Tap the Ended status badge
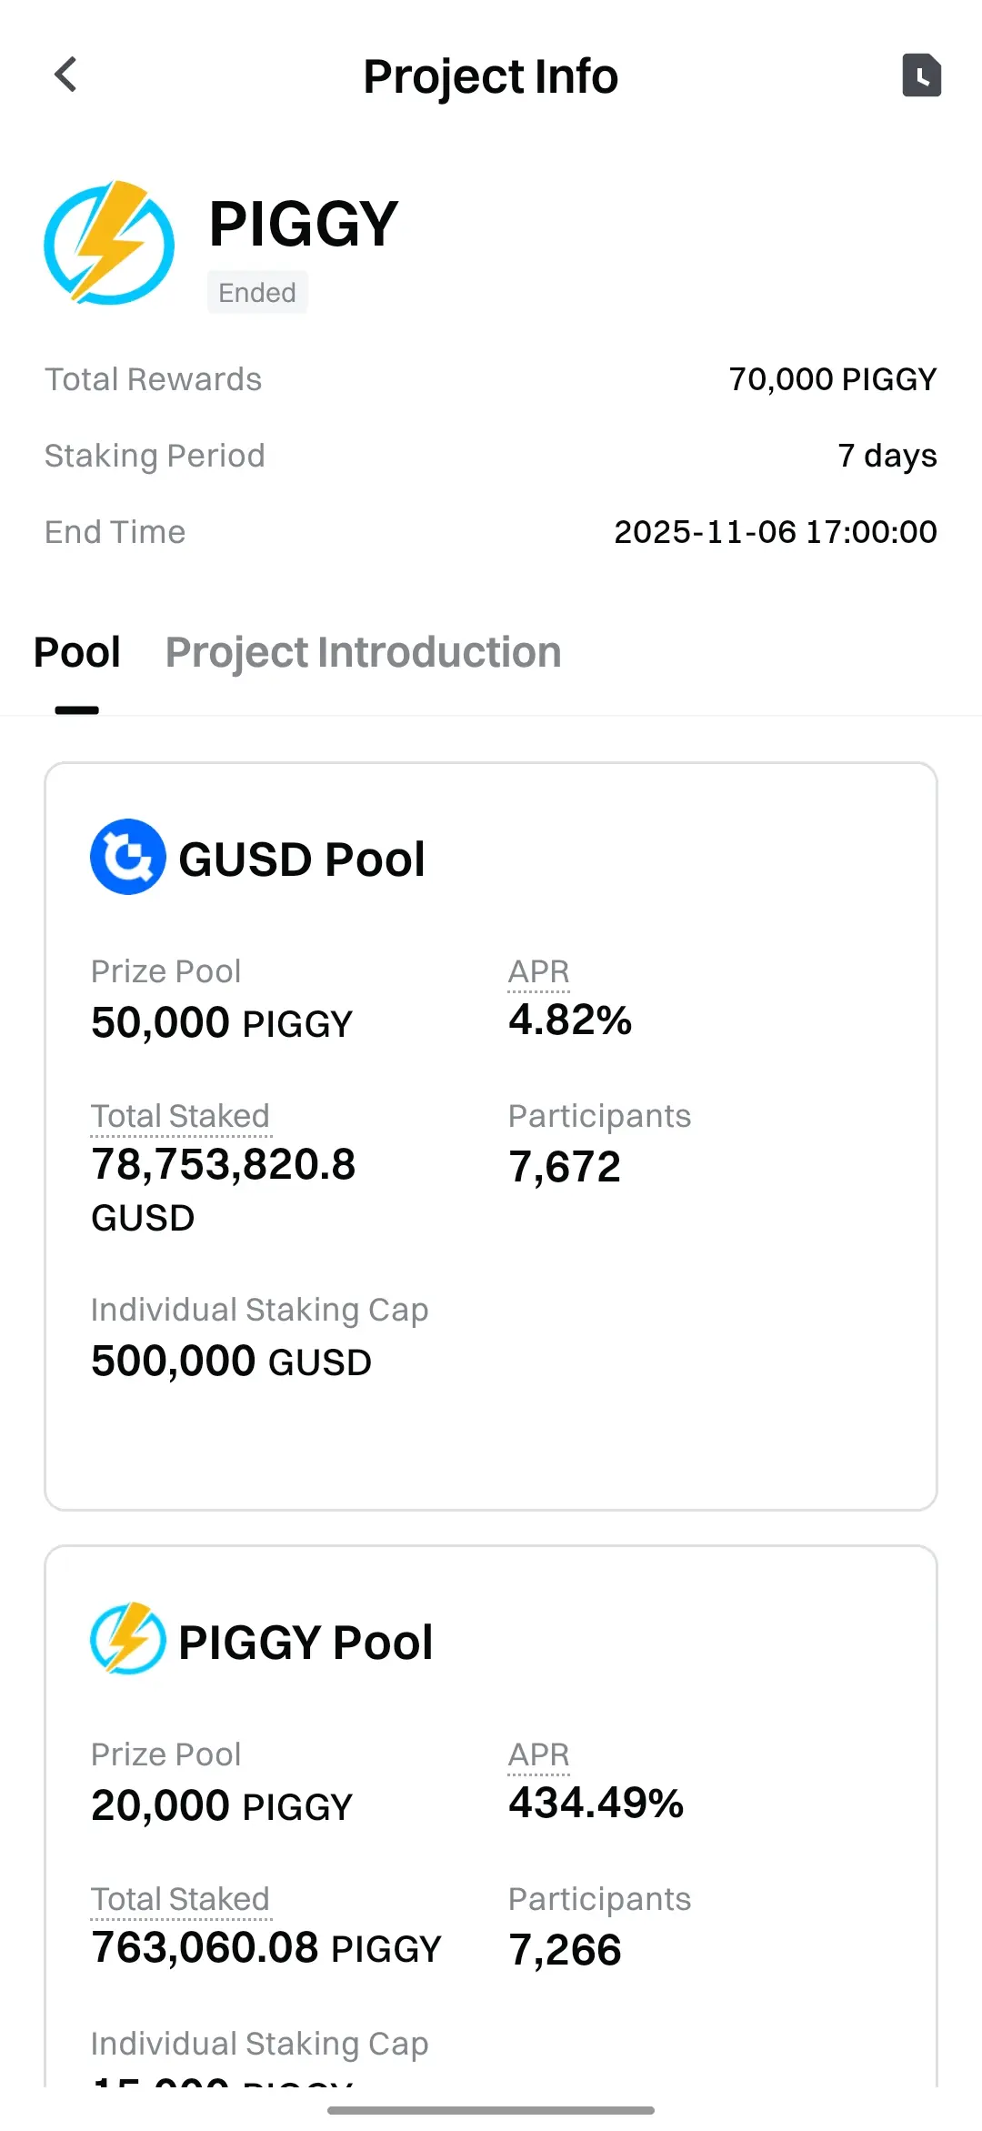Viewport: 982px width, 2131px height. 257,293
